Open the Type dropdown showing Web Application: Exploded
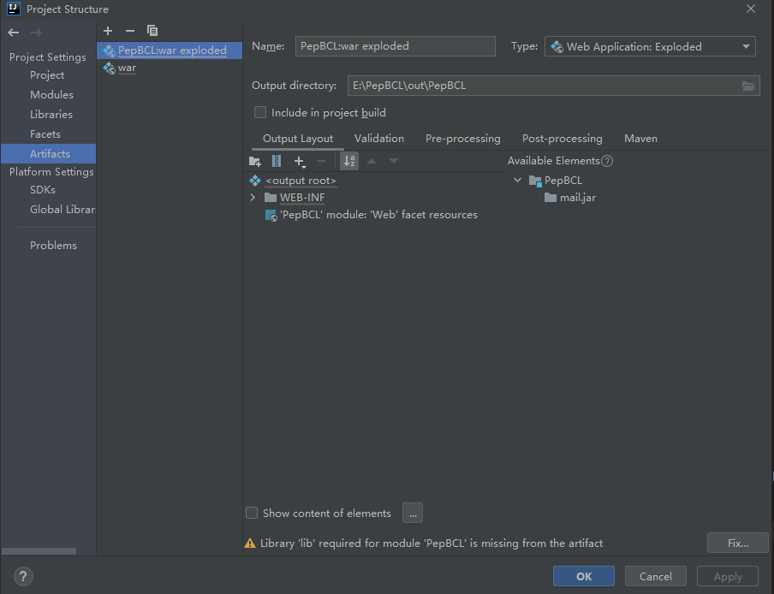Screen dimensions: 774x594 pyautogui.click(x=745, y=46)
